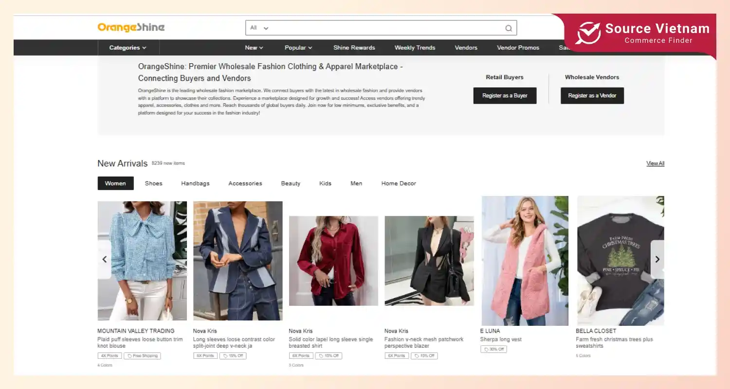Viewport: 730px width, 389px height.
Task: Click Solid color lapel shirt title
Action: tap(331, 342)
